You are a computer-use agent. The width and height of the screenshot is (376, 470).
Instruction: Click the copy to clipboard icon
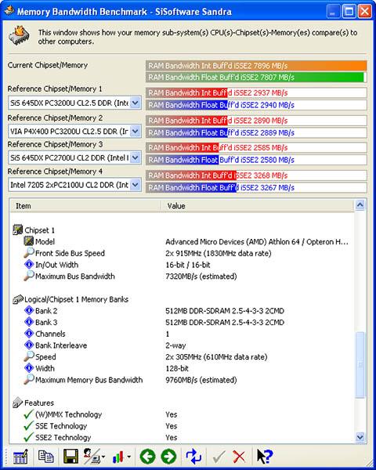(x=45, y=457)
